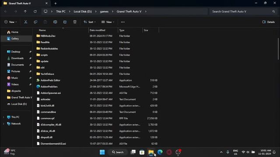Open Microsoft Store taskbar icon
The image size is (280, 157).
pos(142,152)
